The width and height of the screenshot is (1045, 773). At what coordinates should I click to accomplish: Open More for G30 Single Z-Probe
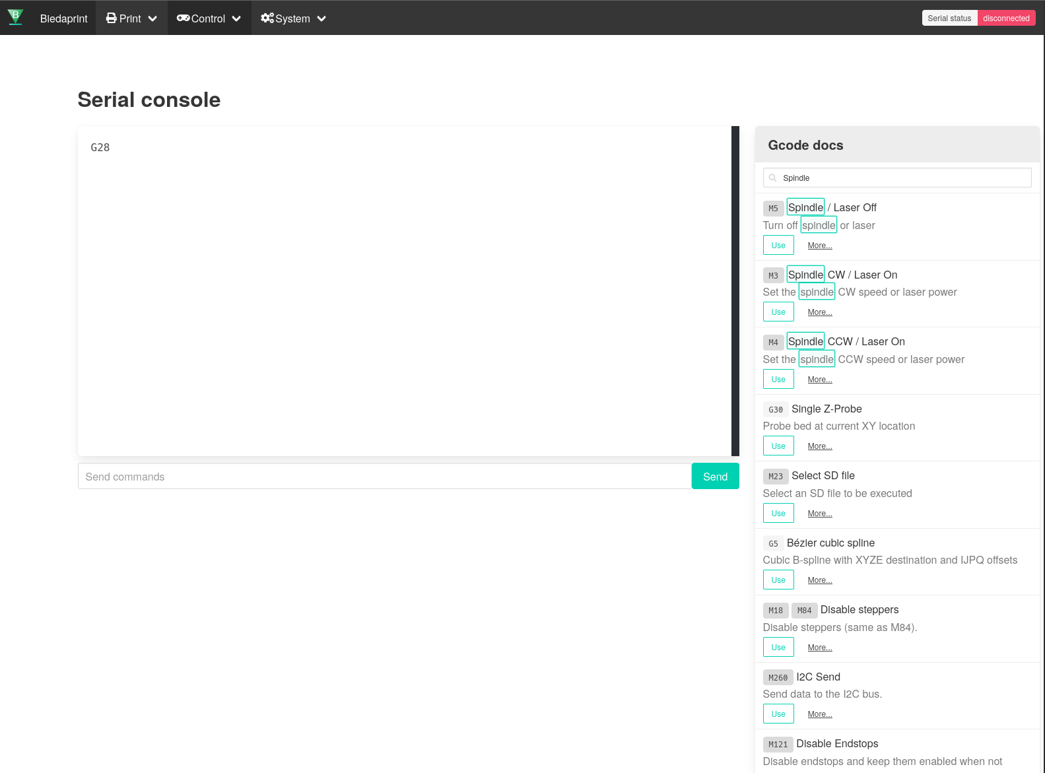(820, 446)
